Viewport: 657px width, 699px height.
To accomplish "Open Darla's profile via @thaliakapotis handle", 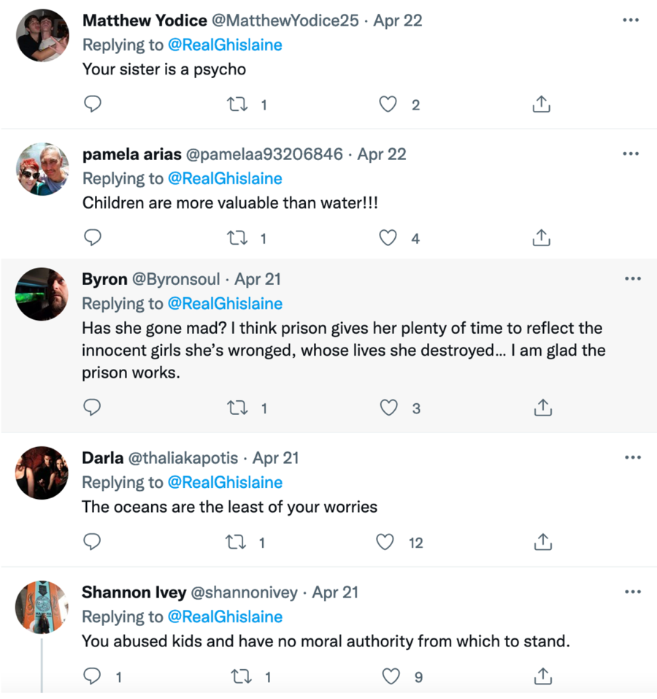I will click(183, 458).
